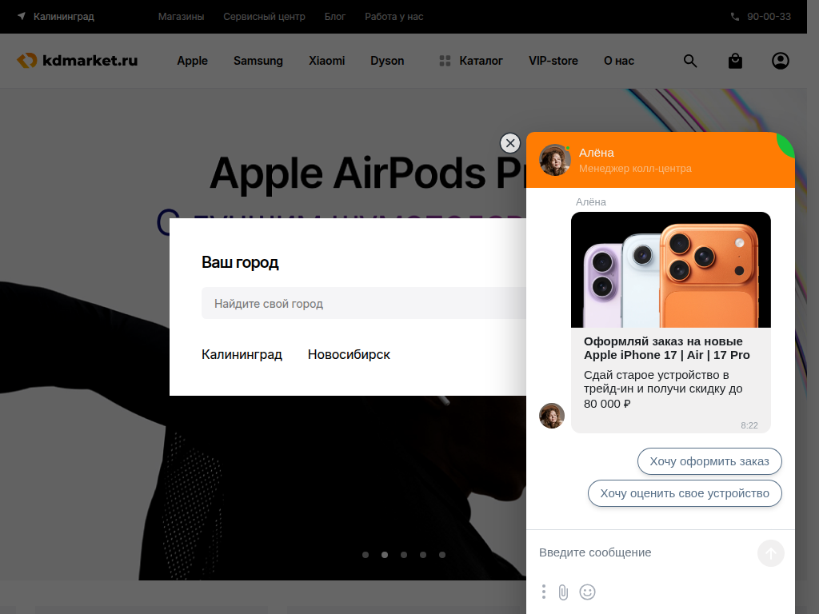Close the chat widget with X button
This screenshot has width=819, height=614.
pos(510,143)
